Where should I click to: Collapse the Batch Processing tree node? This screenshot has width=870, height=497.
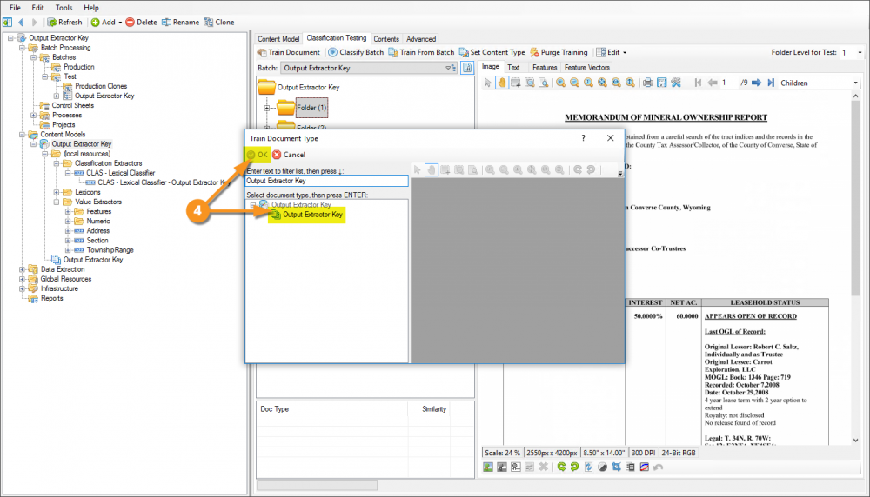click(22, 48)
